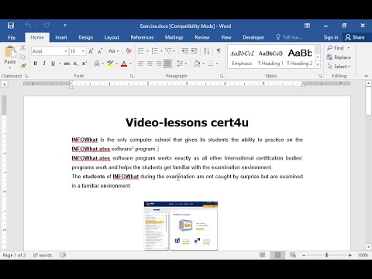The width and height of the screenshot is (372, 279).
Task: Open the font size dropdown
Action: point(83,51)
